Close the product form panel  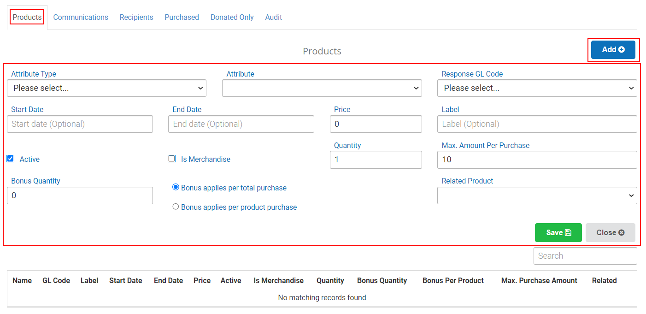610,232
